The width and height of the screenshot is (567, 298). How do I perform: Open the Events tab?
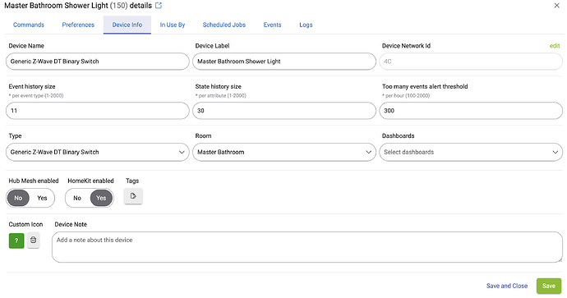(272, 25)
